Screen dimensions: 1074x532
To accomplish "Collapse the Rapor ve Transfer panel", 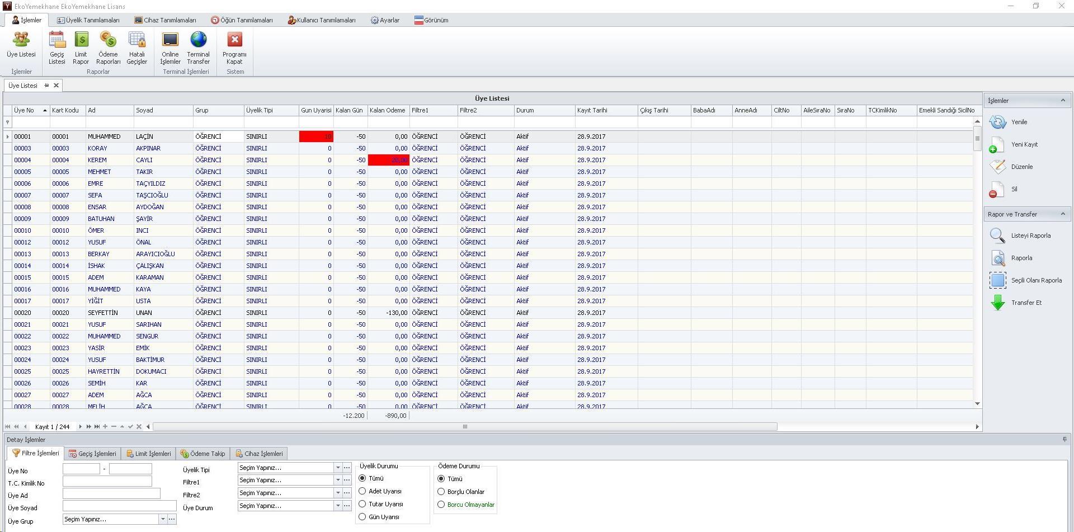I will pyautogui.click(x=1062, y=214).
